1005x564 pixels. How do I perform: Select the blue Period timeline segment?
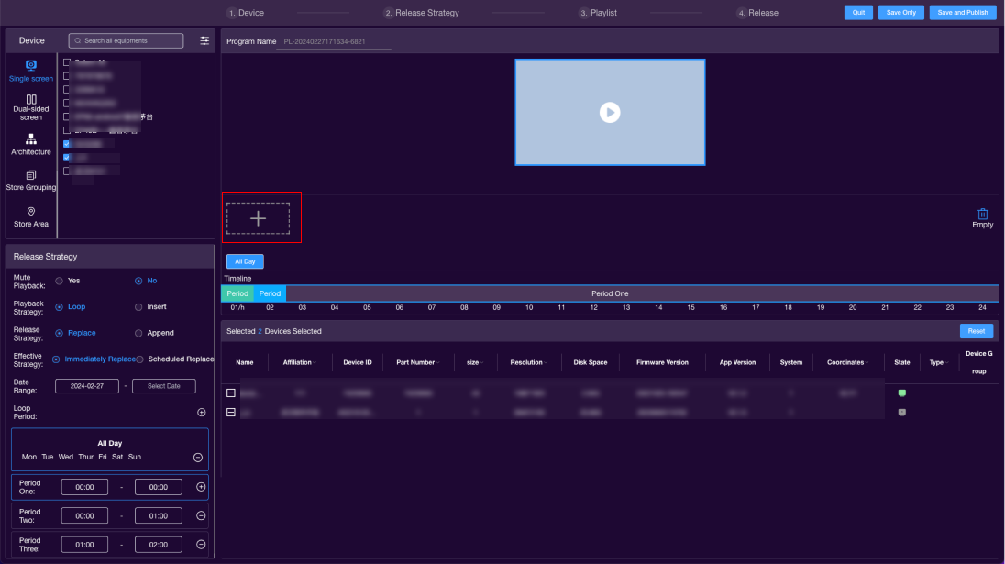[x=270, y=293]
